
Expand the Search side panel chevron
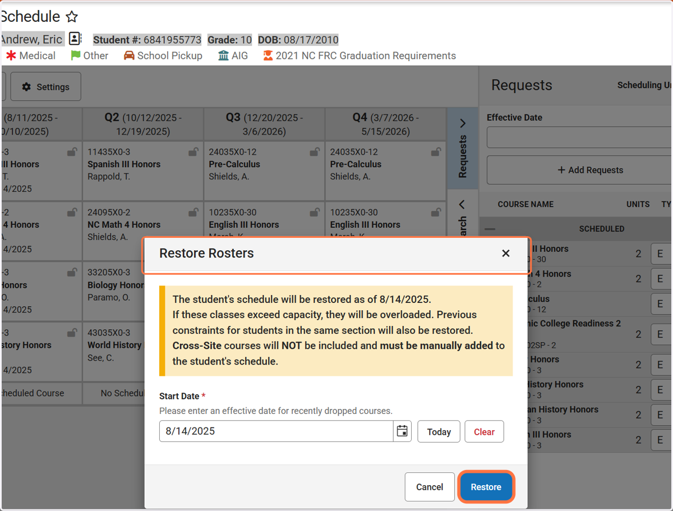(x=463, y=204)
